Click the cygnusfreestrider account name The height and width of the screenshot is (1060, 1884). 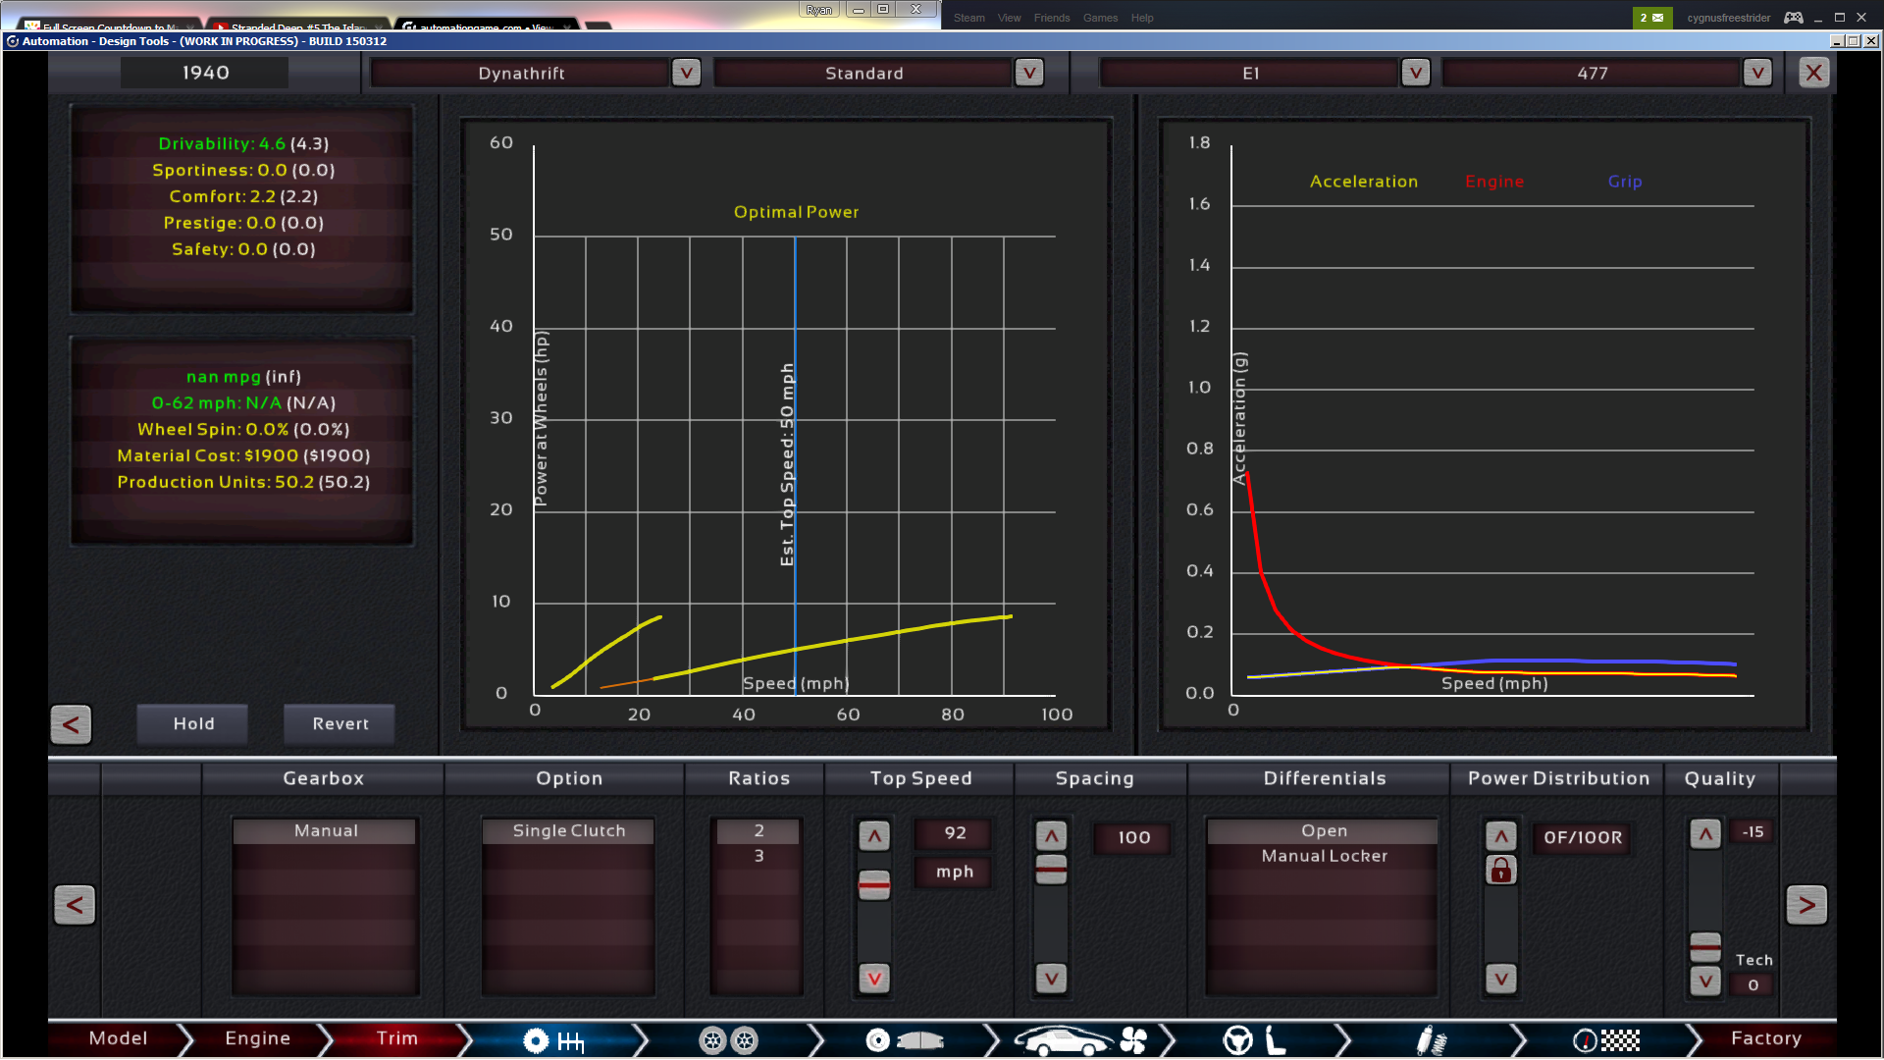[1728, 18]
